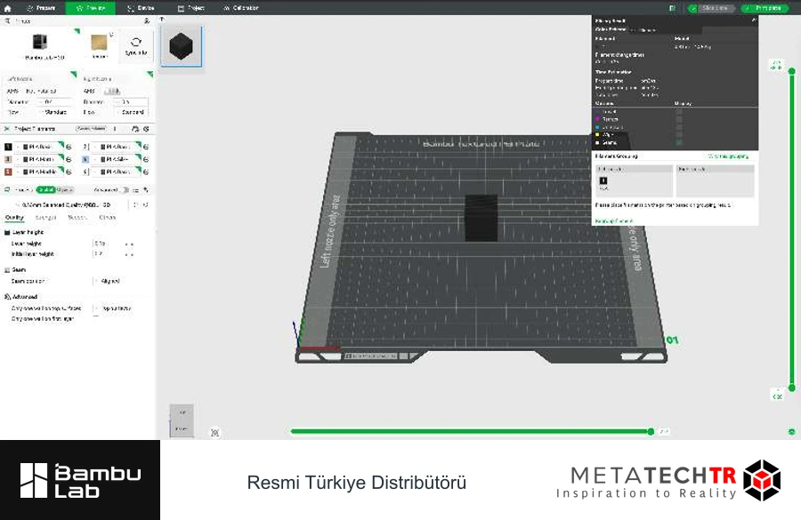Click the save process preset icon
801x520 pixels.
point(136,204)
